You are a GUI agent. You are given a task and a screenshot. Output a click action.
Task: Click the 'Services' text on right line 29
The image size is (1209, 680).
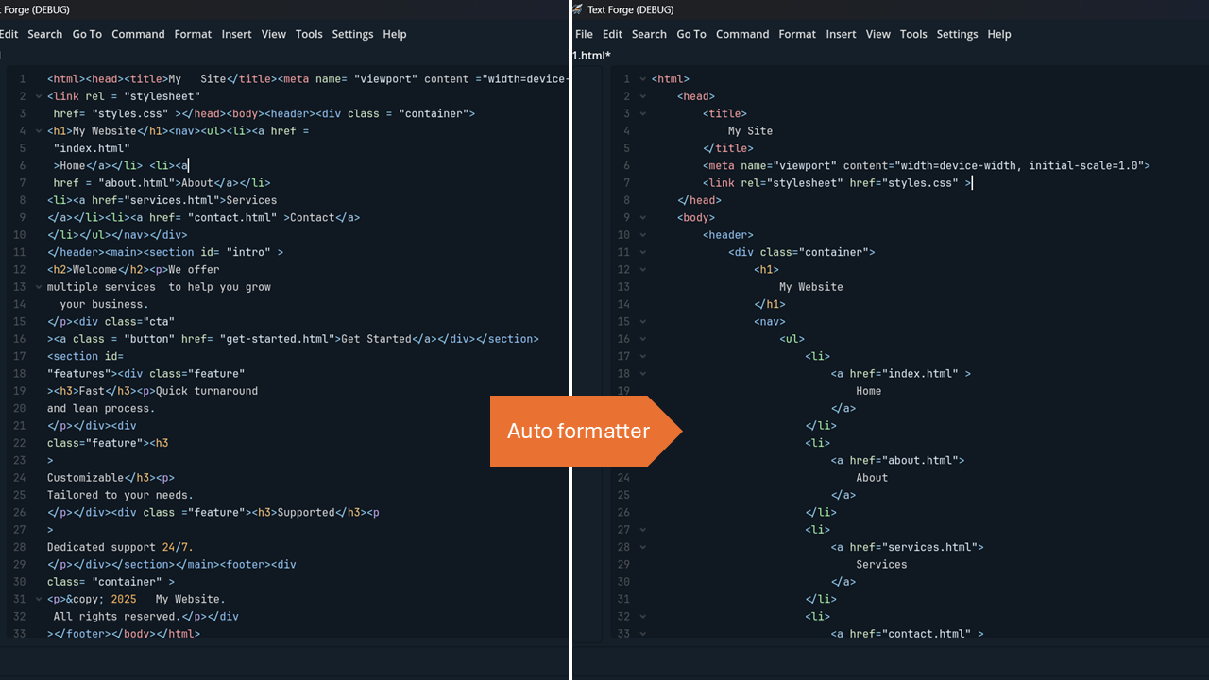point(881,565)
